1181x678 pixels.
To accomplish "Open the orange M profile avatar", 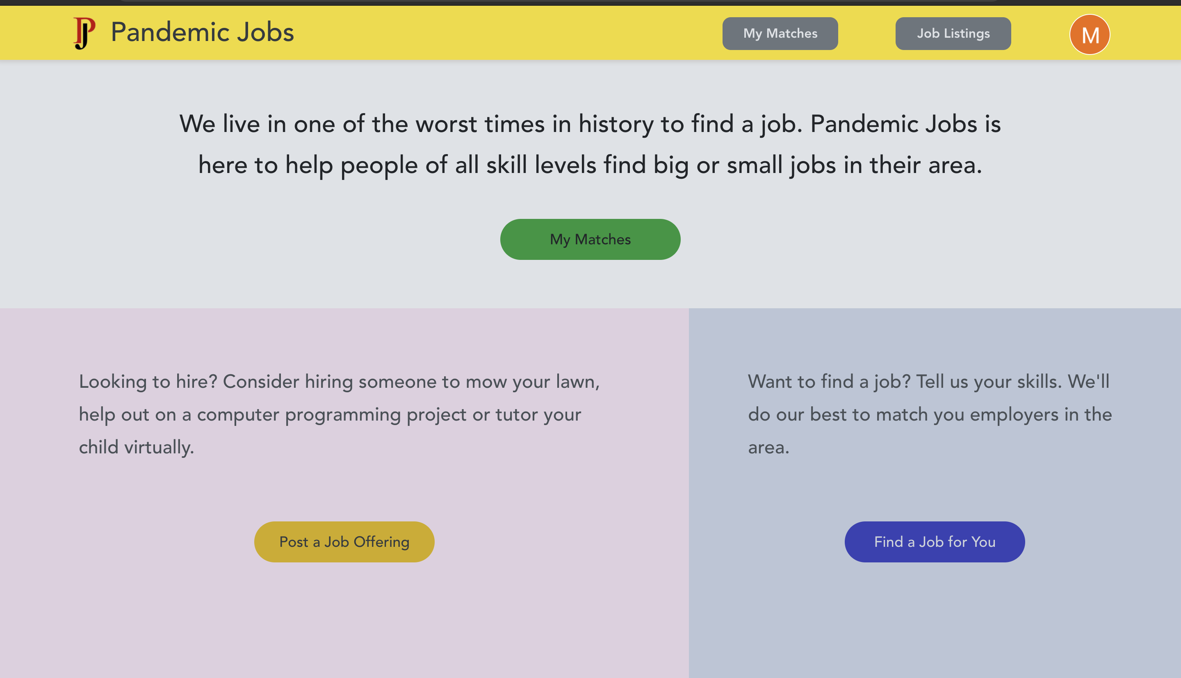I will point(1089,34).
